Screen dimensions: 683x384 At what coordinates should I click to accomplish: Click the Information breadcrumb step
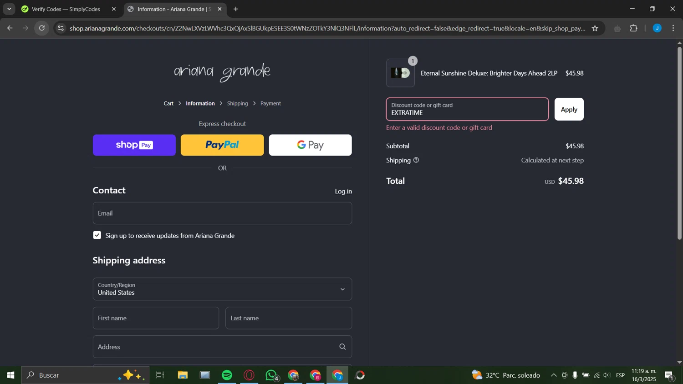pos(200,104)
